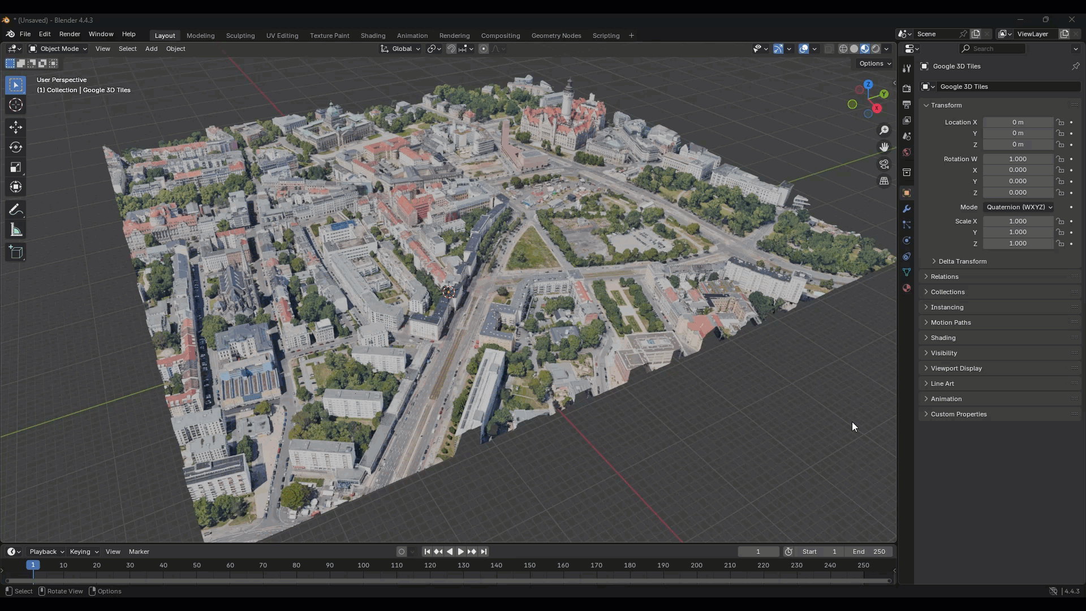Viewport: 1086px width, 611px height.
Task: Open the Render menu
Action: pyautogui.click(x=70, y=34)
